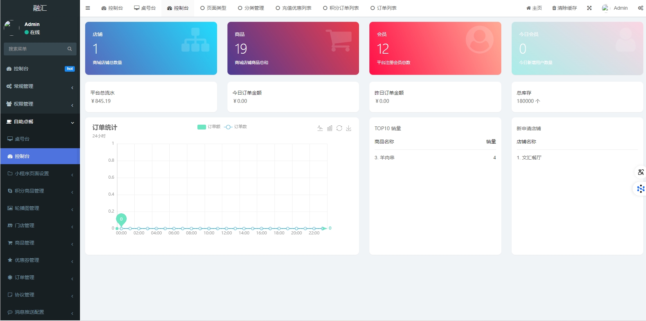Viewport: 646px width, 321px height.
Task: Click the fullscreen expand icon in header
Action: [589, 8]
